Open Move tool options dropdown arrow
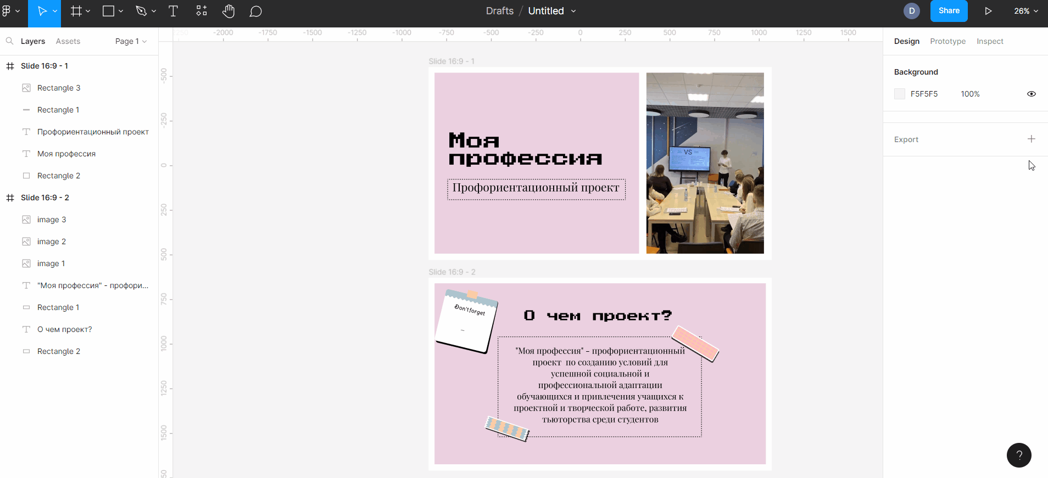The image size is (1048, 478). pos(55,11)
